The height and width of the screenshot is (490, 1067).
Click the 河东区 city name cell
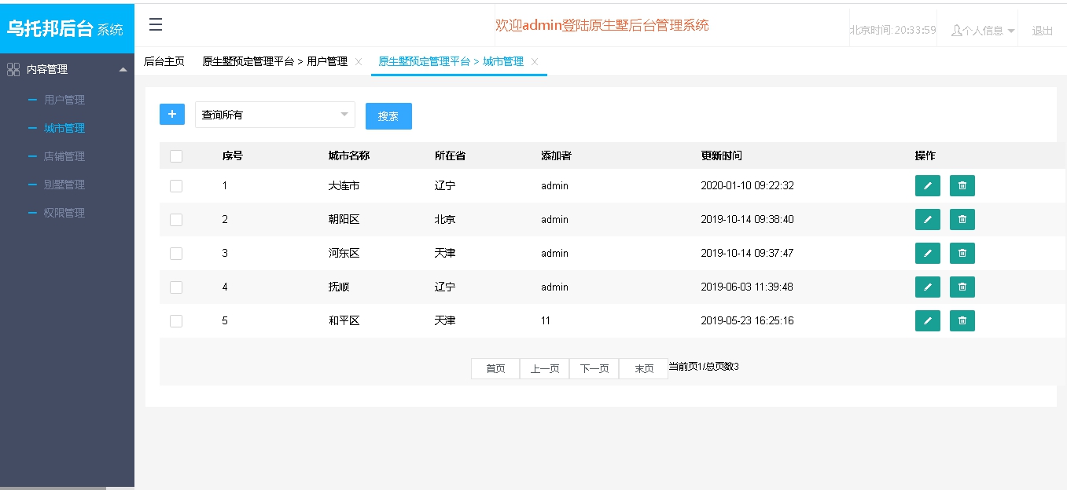coord(344,254)
